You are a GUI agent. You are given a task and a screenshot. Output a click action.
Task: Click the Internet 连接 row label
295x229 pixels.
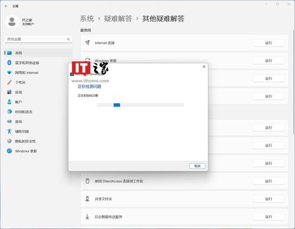[104, 43]
